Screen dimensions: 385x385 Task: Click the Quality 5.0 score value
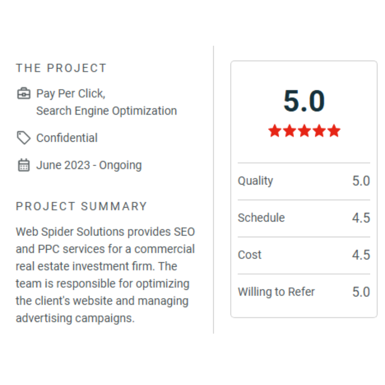(361, 181)
